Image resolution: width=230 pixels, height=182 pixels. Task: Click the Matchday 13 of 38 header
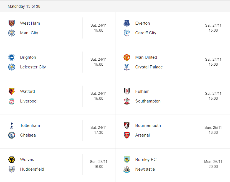pyautogui.click(x=24, y=6)
